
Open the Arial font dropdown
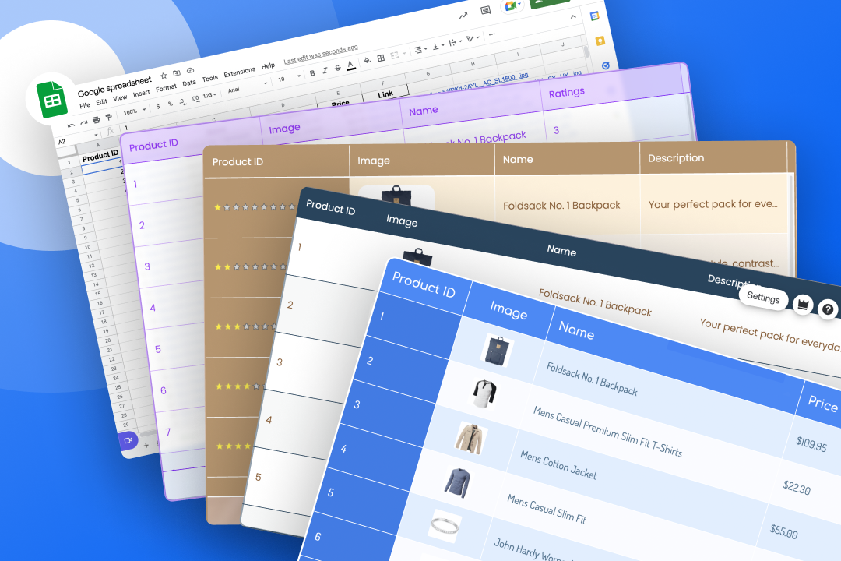point(248,86)
